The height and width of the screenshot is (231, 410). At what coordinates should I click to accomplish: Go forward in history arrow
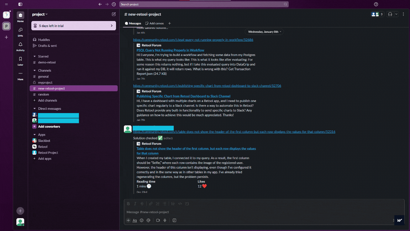tap(107, 4)
